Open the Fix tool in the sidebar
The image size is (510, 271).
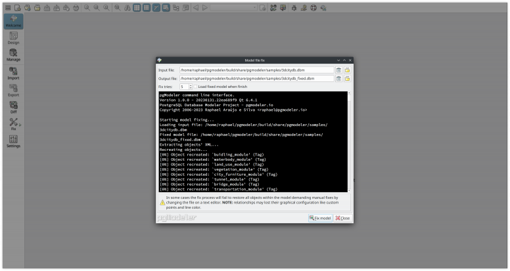[14, 124]
